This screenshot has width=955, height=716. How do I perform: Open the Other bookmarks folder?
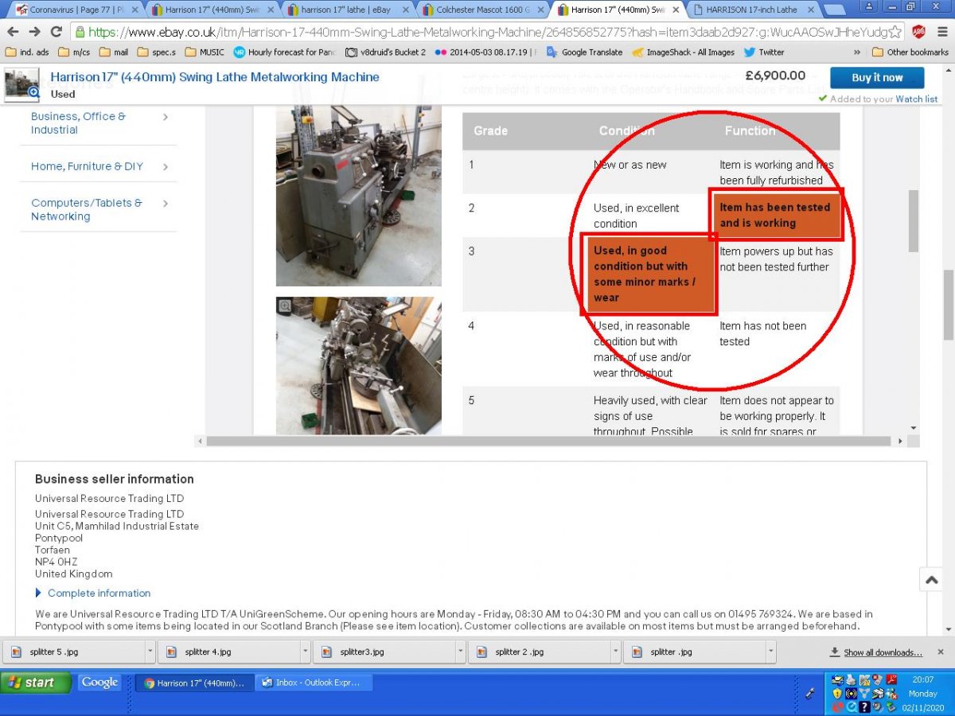[910, 53]
